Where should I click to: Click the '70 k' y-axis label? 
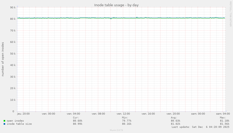click(13, 30)
